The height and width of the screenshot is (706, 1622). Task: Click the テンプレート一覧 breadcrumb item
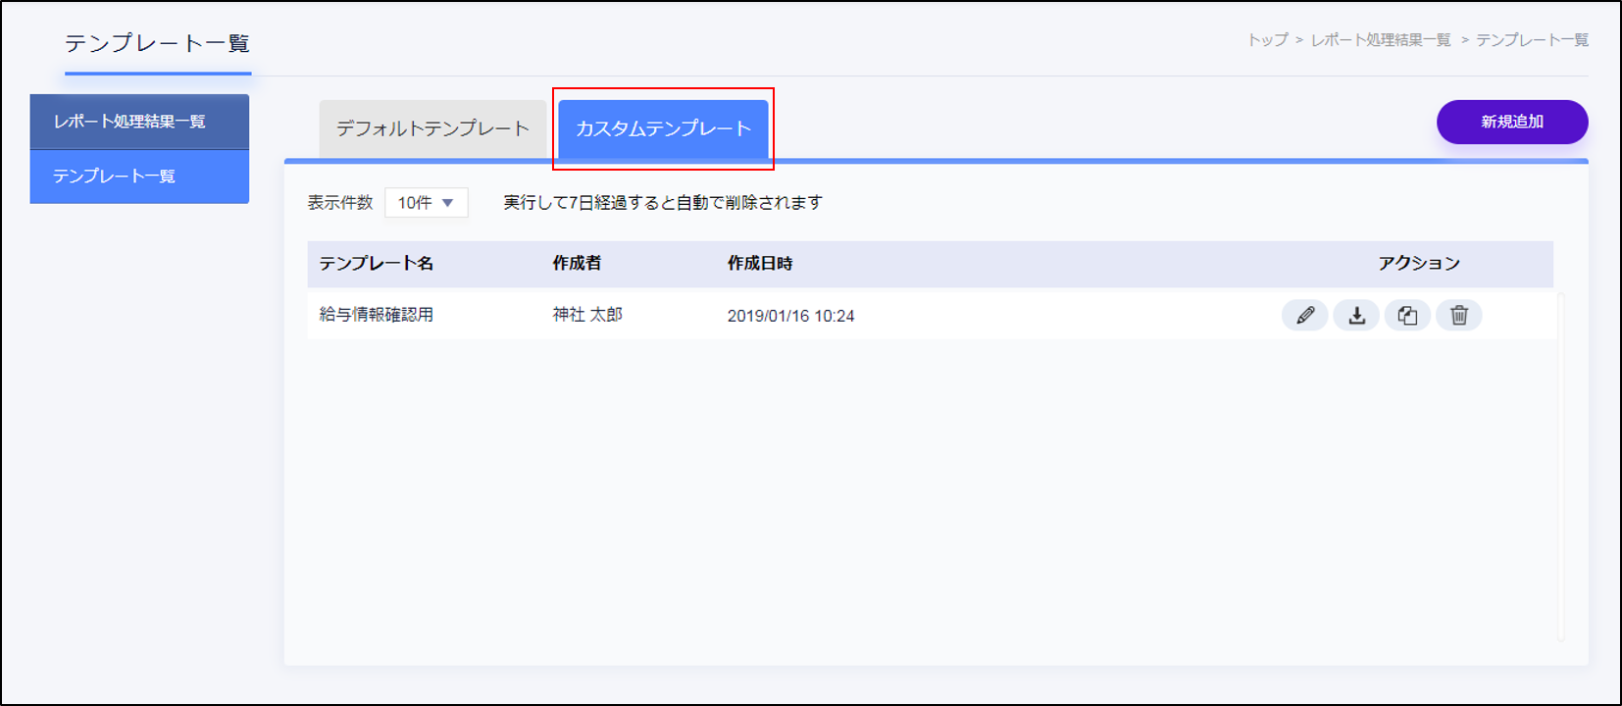[x=1532, y=40]
